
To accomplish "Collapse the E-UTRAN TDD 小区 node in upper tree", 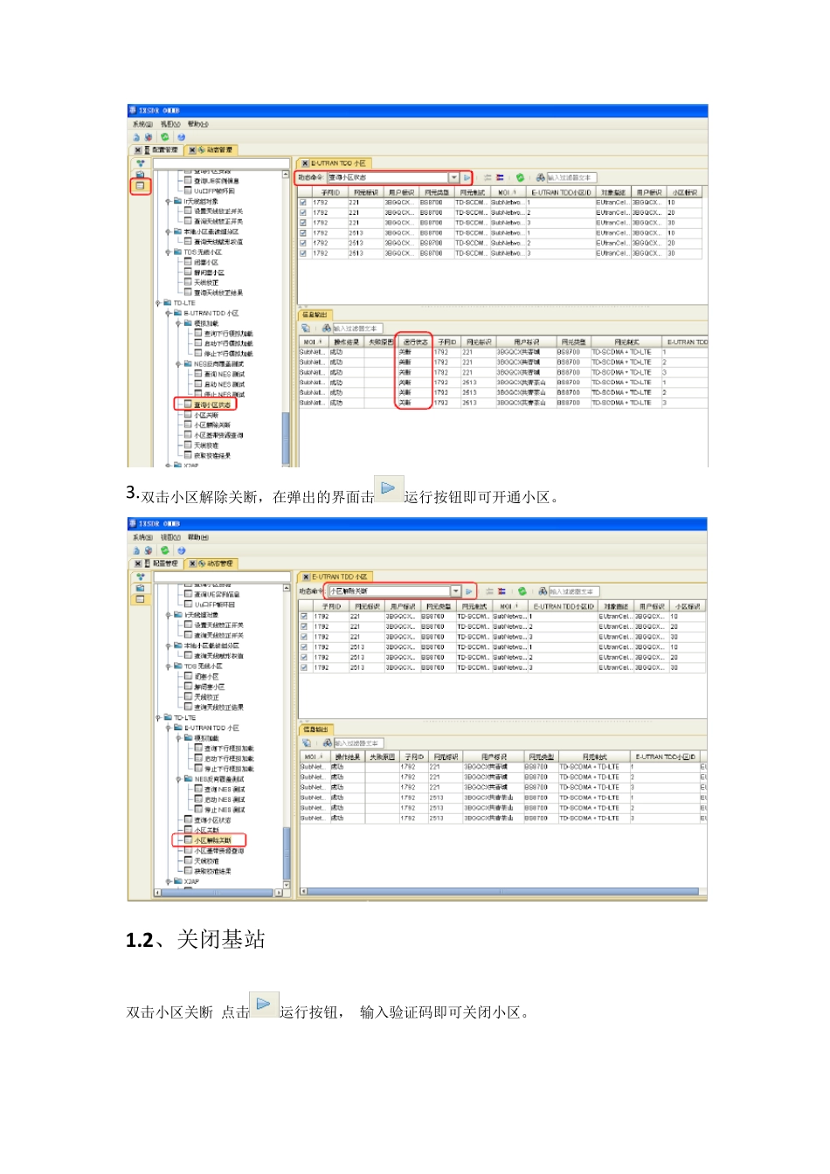I will tap(168, 313).
